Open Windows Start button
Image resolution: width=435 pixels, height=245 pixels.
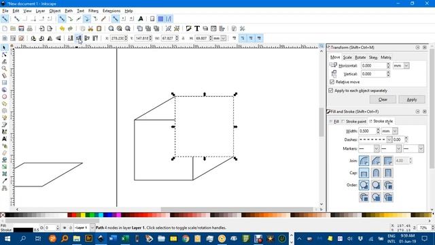[x=7, y=239]
